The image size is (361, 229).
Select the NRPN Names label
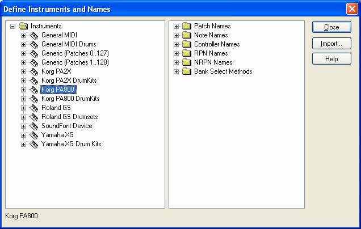pos(213,62)
